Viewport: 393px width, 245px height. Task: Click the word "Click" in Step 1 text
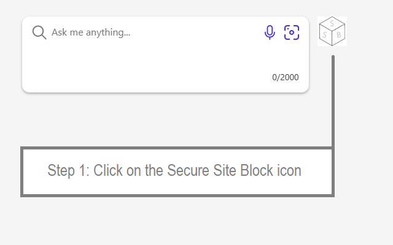(108, 171)
